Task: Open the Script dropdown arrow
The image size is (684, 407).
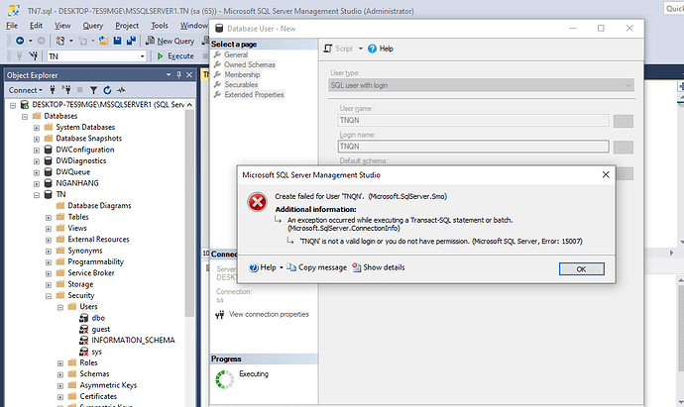Action: pos(360,49)
